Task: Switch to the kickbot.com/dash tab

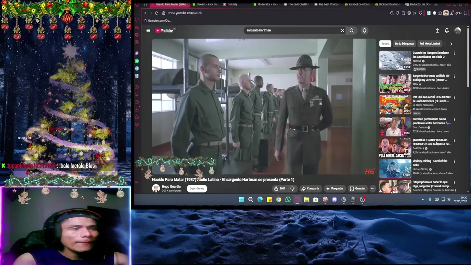Action: tap(357, 4)
